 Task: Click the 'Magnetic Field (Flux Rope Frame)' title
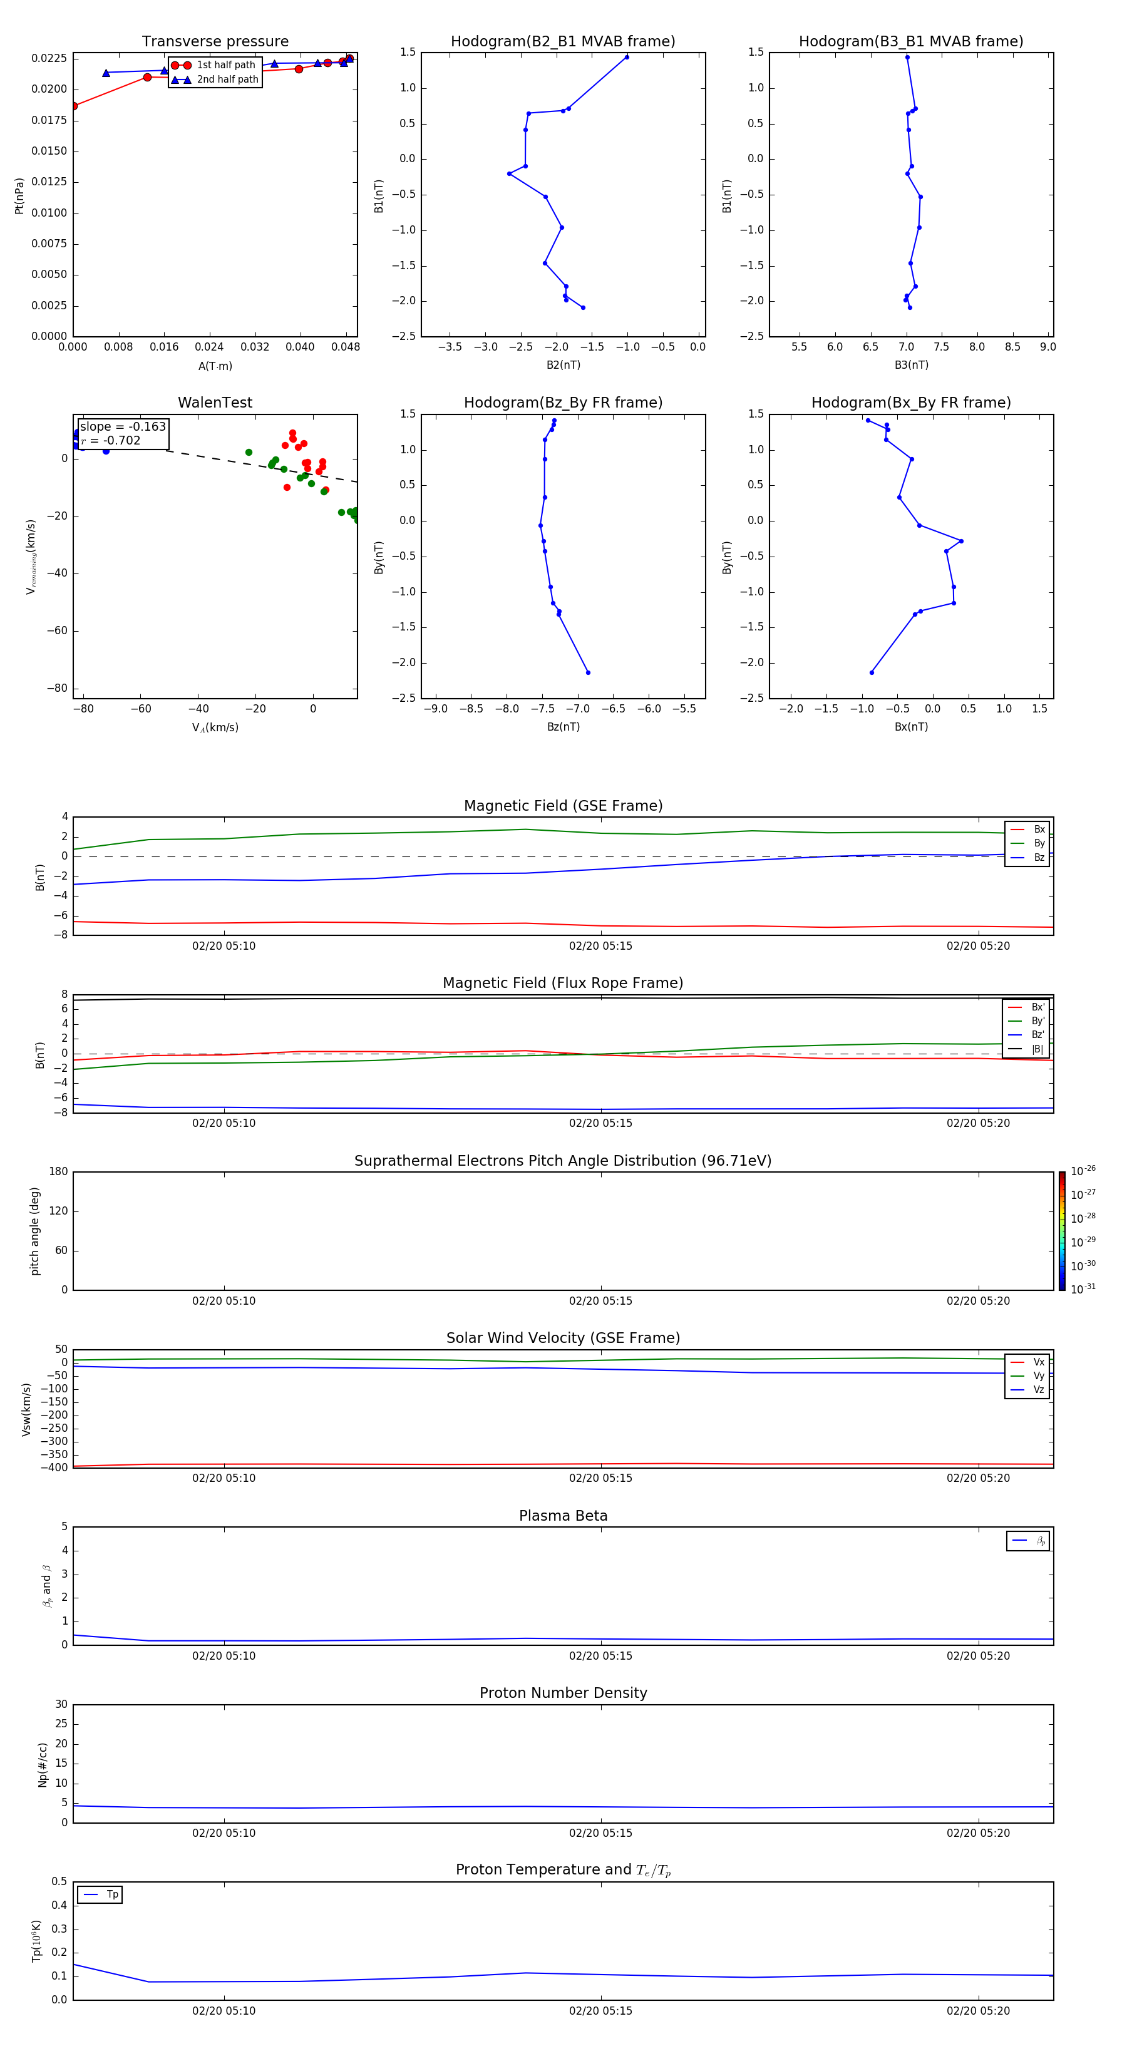tap(563, 984)
